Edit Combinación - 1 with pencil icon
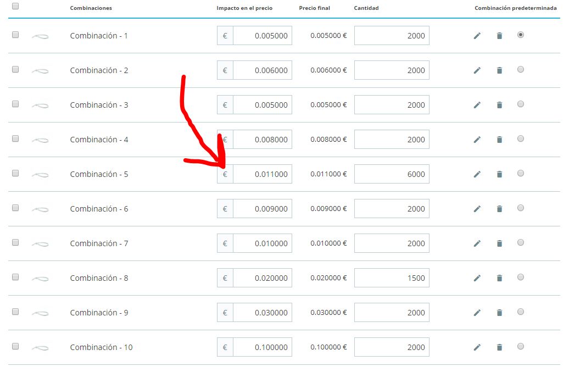The image size is (569, 383). click(x=477, y=36)
